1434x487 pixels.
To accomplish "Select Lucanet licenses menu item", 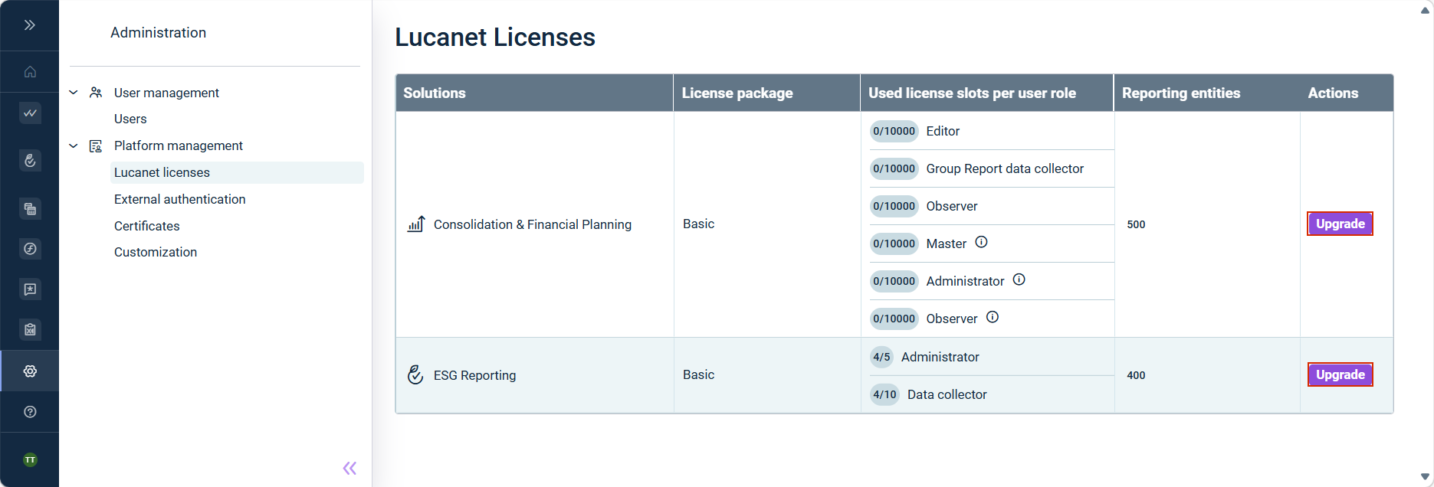I will 237,172.
